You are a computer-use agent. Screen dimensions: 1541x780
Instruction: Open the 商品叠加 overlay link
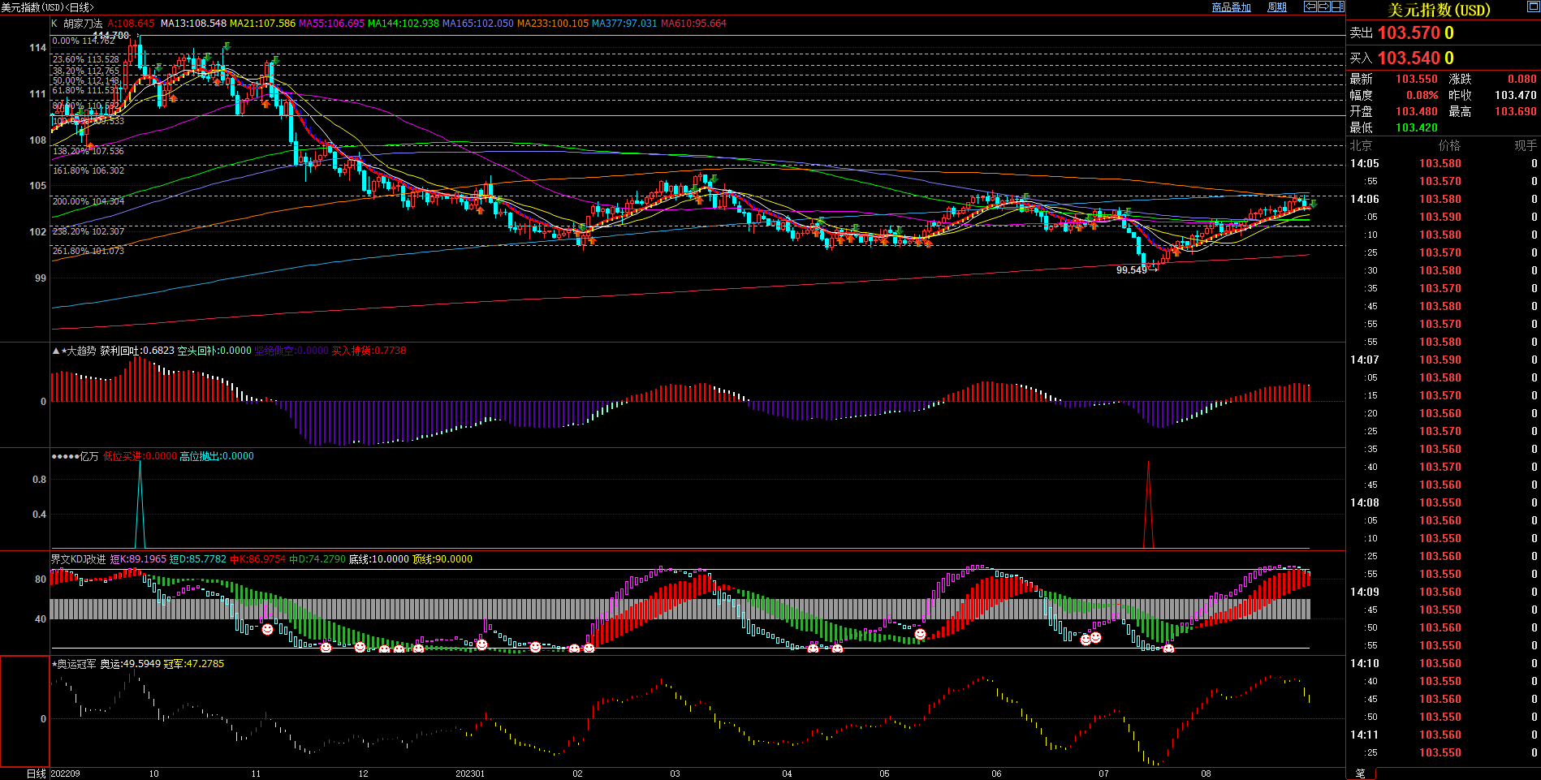tap(1231, 7)
